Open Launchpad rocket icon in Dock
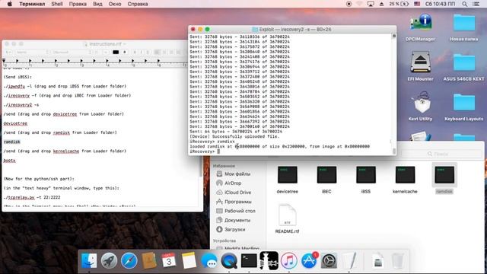This screenshot has height=274, width=487. tap(109, 260)
